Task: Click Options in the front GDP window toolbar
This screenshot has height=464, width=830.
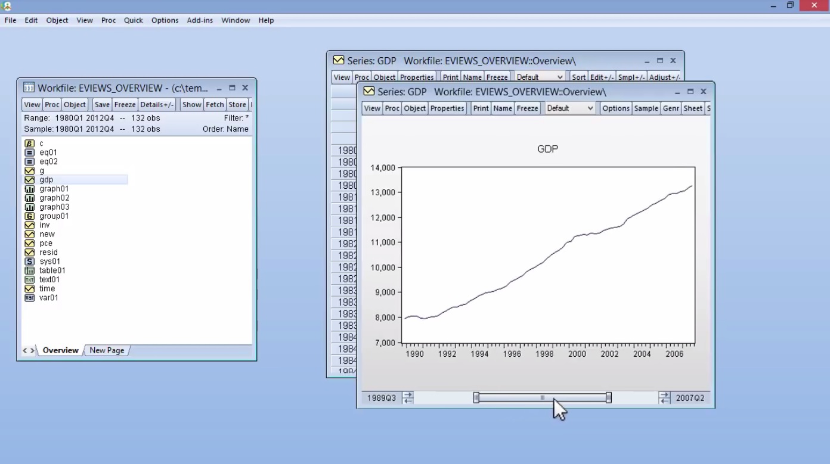Action: [x=616, y=108]
